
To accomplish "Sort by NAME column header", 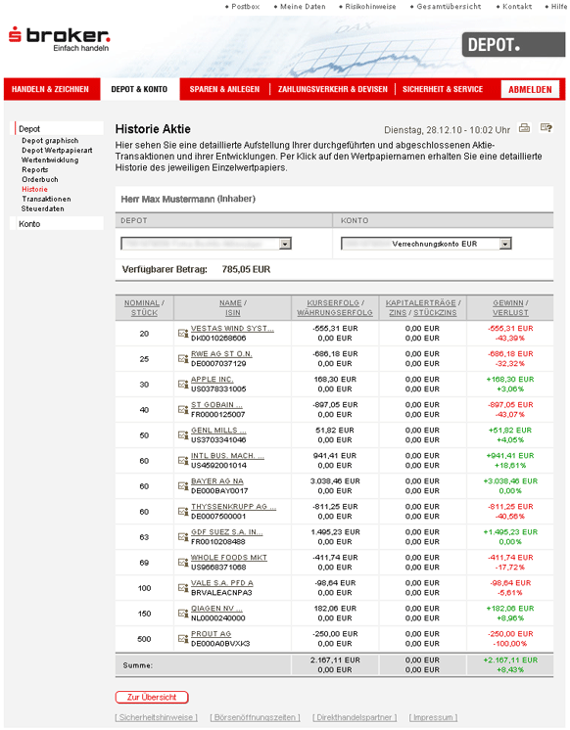I will pos(230,302).
